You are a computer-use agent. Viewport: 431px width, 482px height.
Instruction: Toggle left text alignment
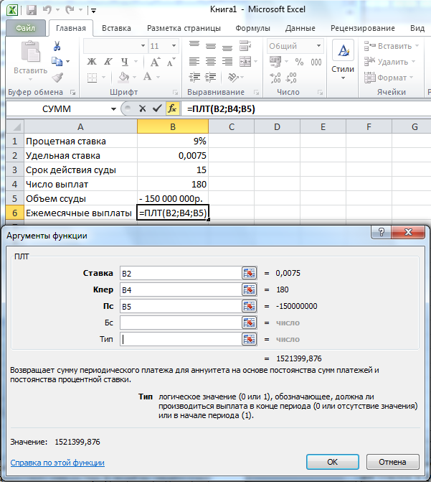tap(194, 62)
